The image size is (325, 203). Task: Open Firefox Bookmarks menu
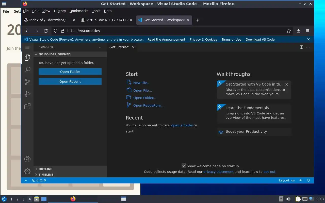[x=79, y=11]
